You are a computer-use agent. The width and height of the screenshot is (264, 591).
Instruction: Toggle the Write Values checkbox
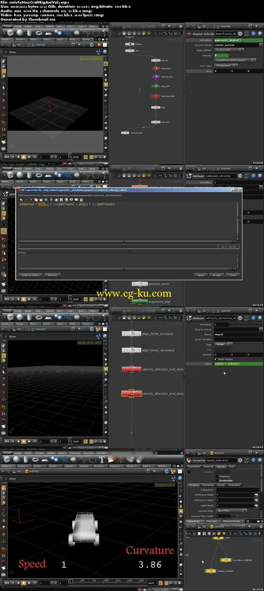point(216,359)
